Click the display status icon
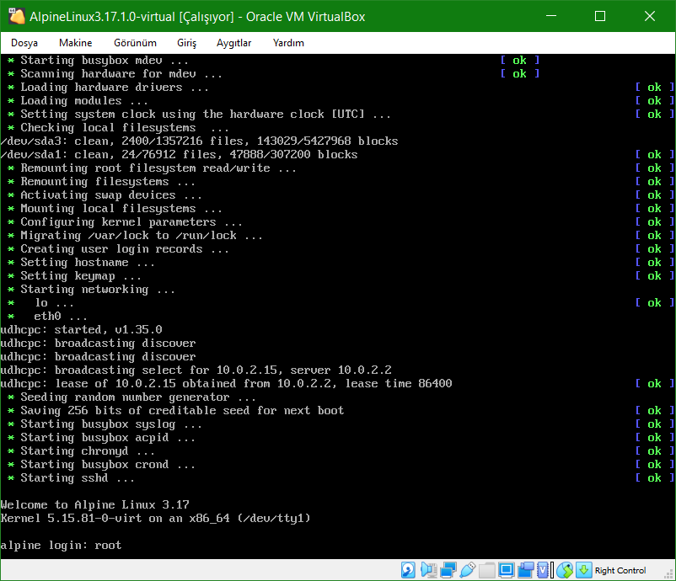 [506, 570]
